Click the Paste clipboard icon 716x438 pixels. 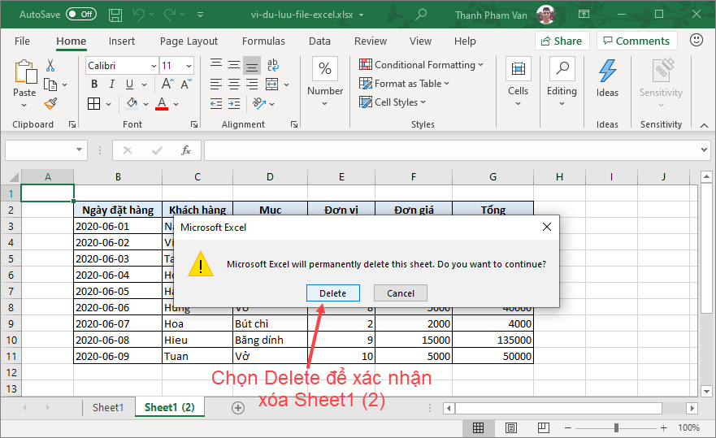pyautogui.click(x=25, y=72)
